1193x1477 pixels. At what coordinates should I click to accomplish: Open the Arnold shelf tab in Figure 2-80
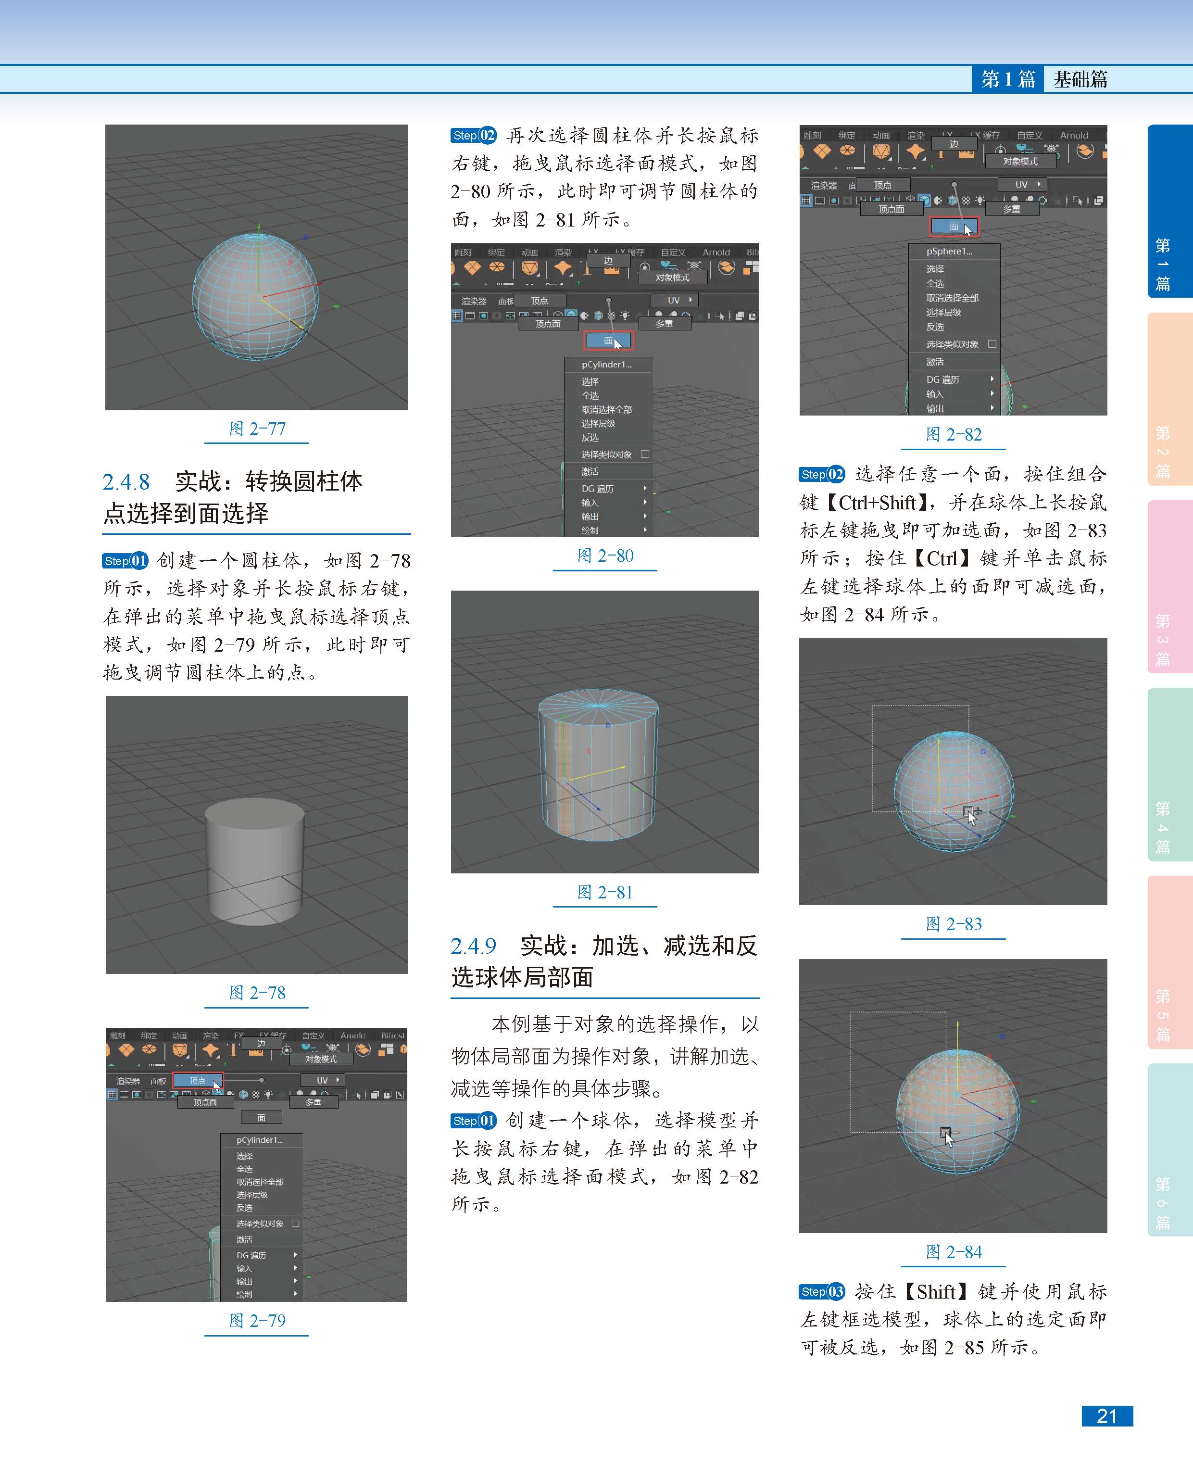[717, 252]
